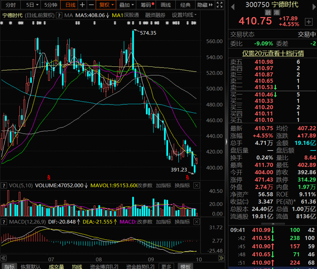Click the 深股通 label

point(131,15)
